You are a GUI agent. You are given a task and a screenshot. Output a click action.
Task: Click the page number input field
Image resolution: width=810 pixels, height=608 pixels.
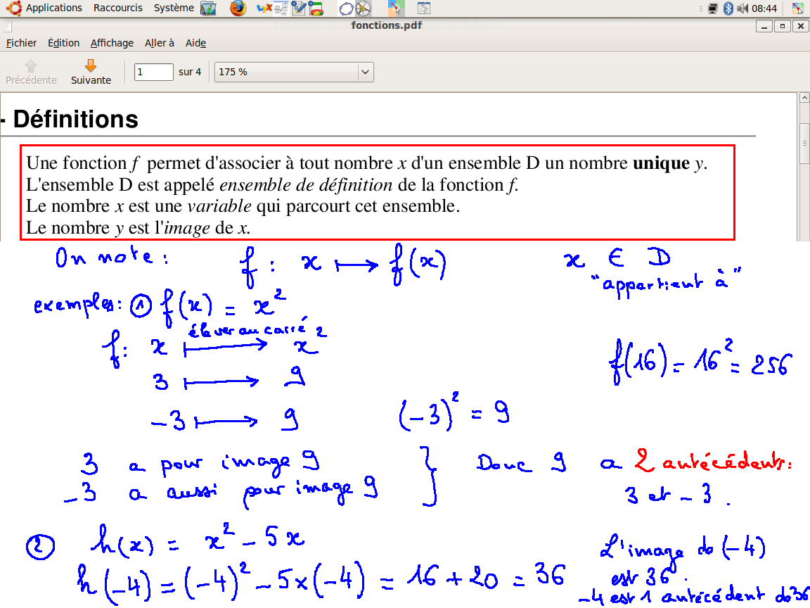[153, 72]
